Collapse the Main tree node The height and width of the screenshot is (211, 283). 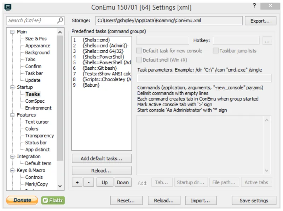[13, 32]
